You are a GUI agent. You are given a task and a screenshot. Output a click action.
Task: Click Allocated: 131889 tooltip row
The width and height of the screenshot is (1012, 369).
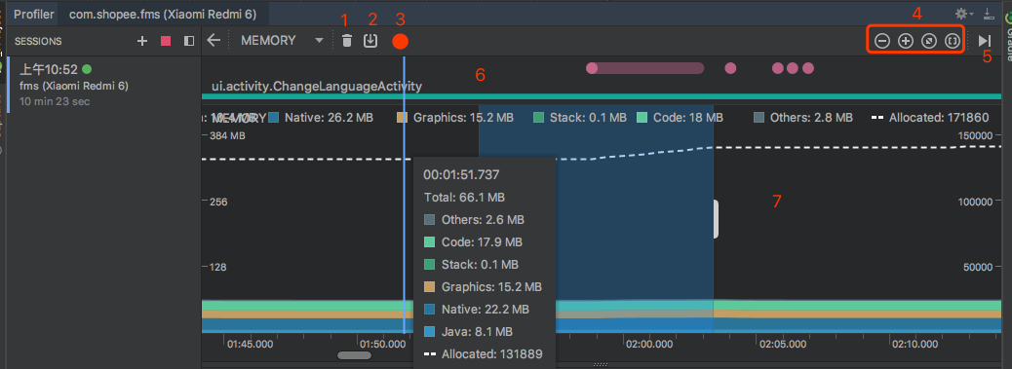pyautogui.click(x=483, y=354)
